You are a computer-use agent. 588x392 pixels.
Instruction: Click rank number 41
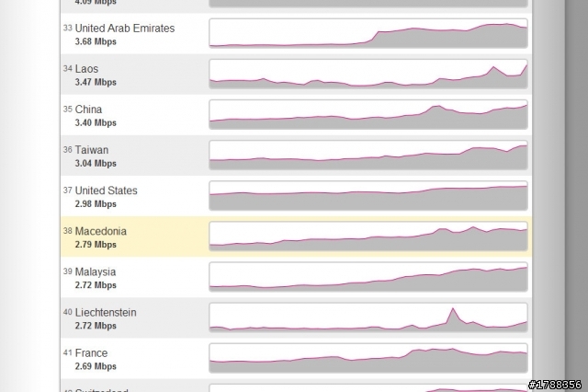coord(67,352)
